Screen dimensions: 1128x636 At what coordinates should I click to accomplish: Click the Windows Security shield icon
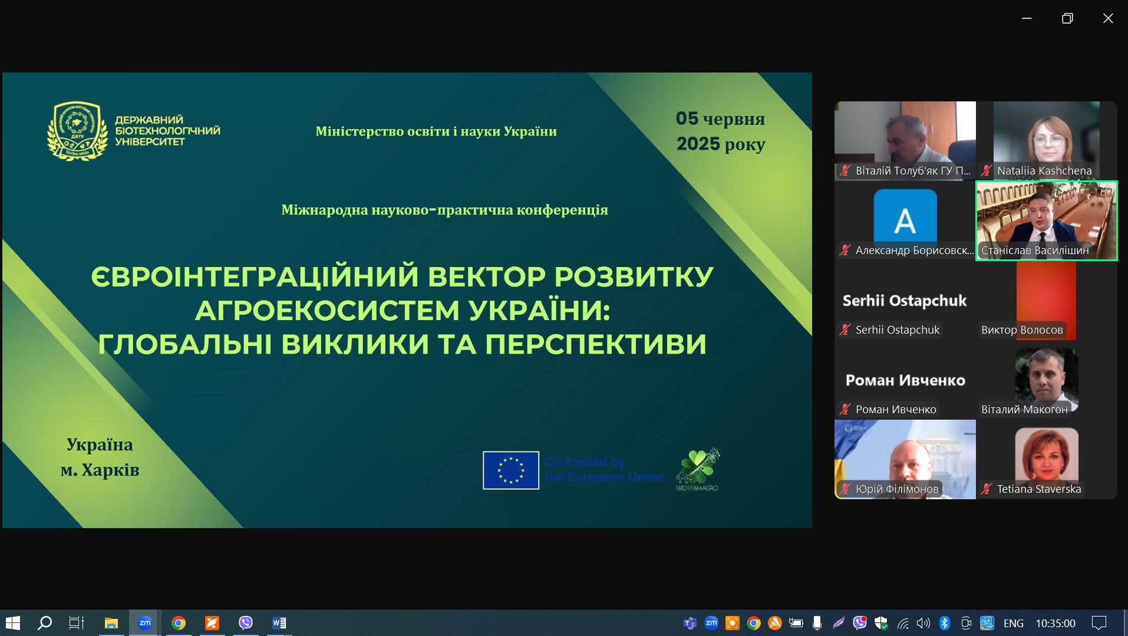(x=881, y=623)
